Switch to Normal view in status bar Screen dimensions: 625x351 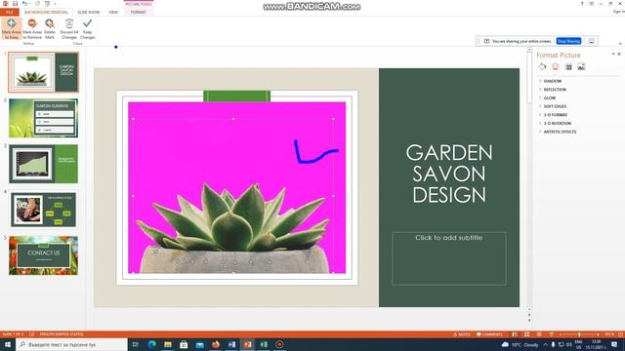click(x=515, y=334)
